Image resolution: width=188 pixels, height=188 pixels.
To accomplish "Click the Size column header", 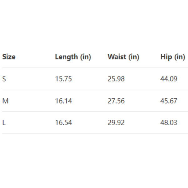I will coord(9,57).
